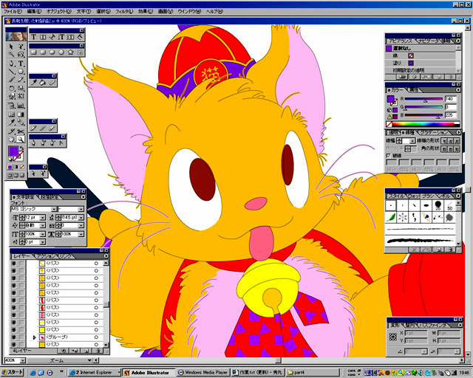Click the R value field showing 140
This screenshot has width=473, height=378.
451,99
